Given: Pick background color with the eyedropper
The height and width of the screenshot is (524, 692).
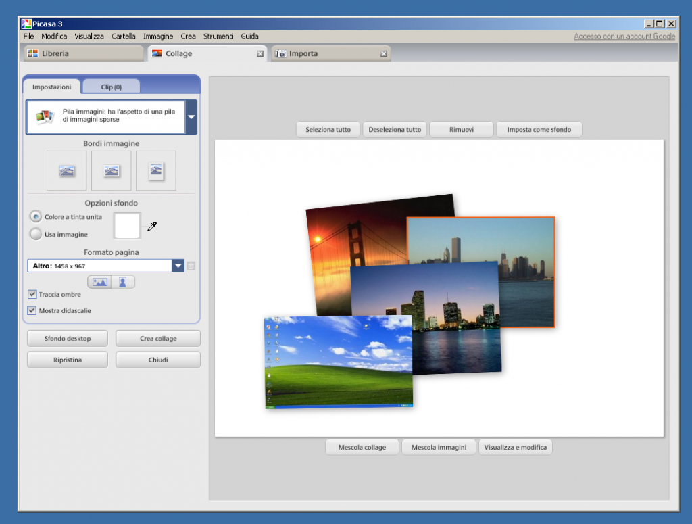Looking at the screenshot, I should click(151, 227).
